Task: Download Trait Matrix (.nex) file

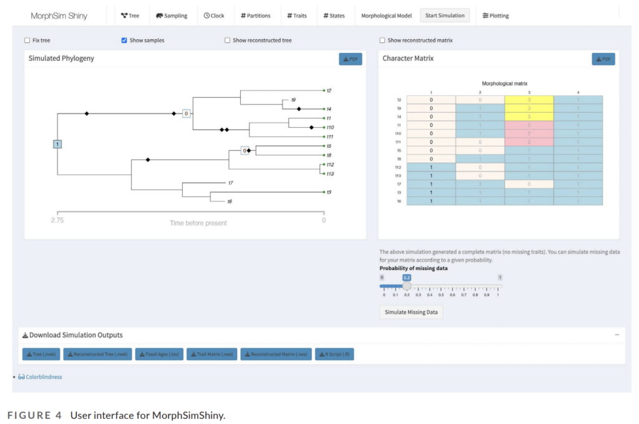Action: pyautogui.click(x=212, y=354)
